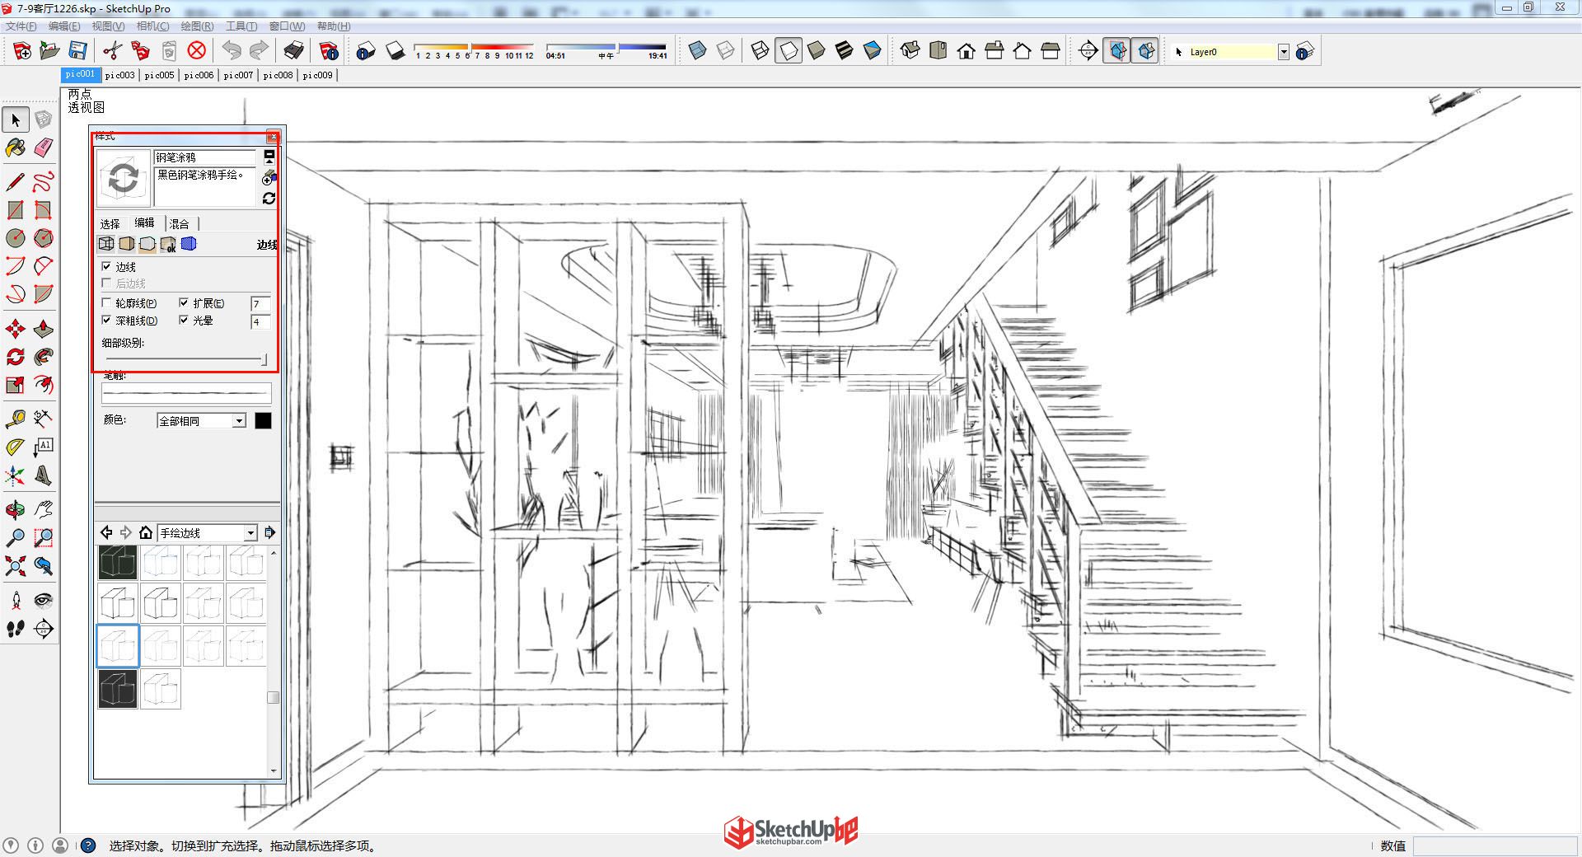This screenshot has width=1582, height=857.
Task: Click the red Erase/delete circle icon
Action: [196, 51]
